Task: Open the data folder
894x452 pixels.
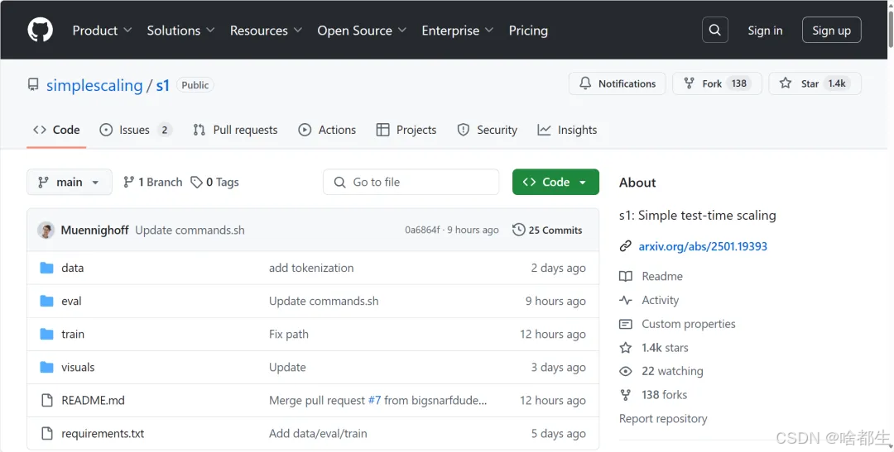Action: click(x=73, y=268)
